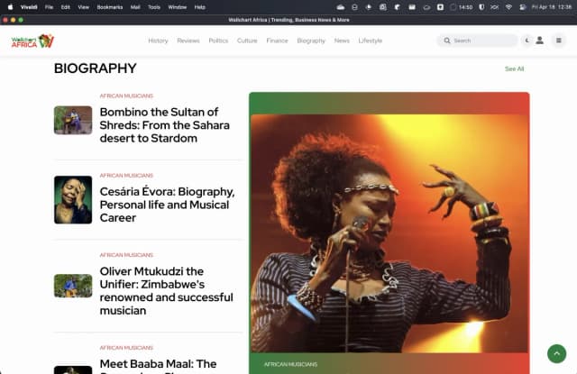Open the hamburger menu icon
Screen dimensions: 577x374
[558, 41]
